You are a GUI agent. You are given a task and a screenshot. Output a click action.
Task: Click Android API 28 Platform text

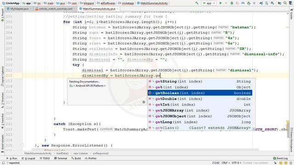[90, 86]
